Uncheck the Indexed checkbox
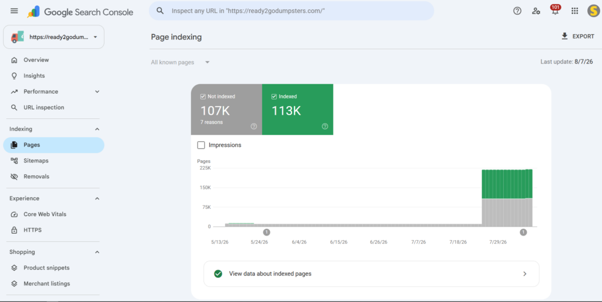602x302 pixels. click(274, 97)
